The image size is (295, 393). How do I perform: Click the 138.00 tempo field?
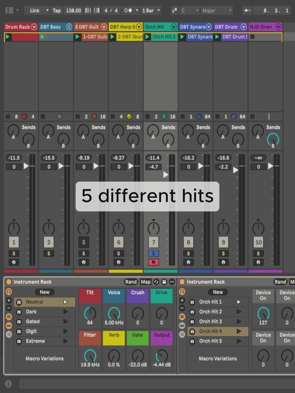tap(73, 11)
